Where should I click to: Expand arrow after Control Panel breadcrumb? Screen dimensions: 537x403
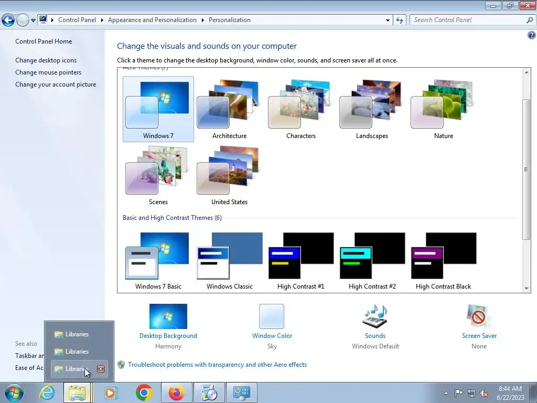(102, 20)
